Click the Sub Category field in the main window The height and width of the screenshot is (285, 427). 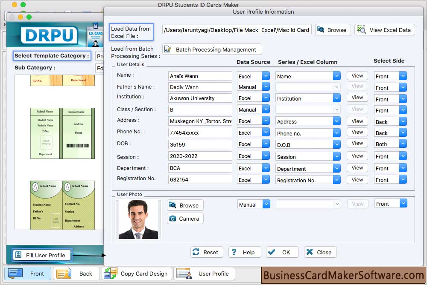[x=99, y=68]
